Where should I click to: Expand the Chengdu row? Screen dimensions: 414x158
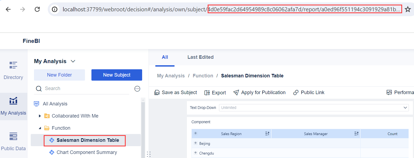coord(196,153)
